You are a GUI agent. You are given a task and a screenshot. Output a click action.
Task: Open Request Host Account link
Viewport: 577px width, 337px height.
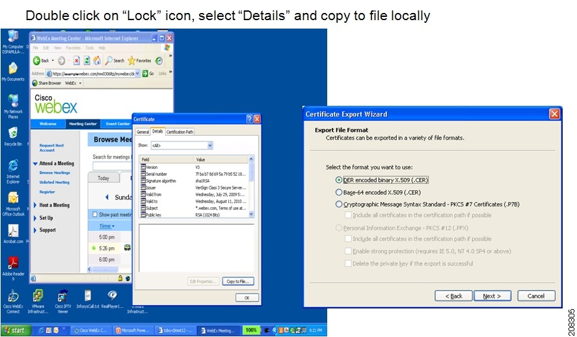pyautogui.click(x=51, y=148)
